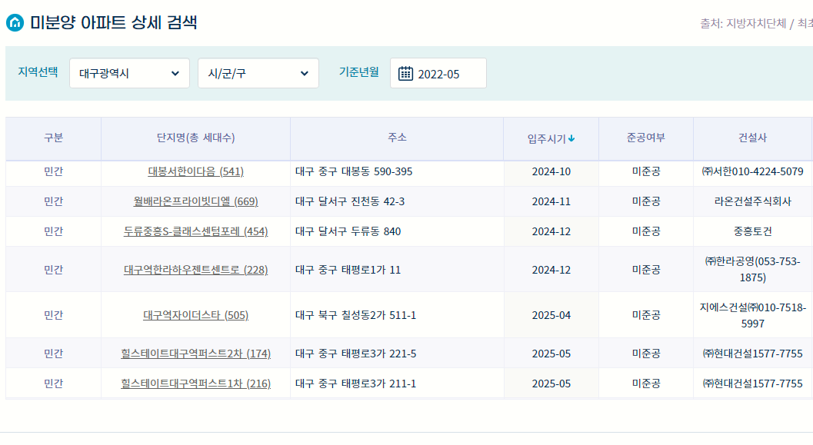Sort by 입주시기 column header
Screen dimensions: 813x445
tap(551, 138)
